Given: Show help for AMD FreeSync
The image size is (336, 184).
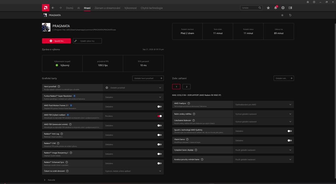Looking at the screenshot, I should click(x=189, y=103).
